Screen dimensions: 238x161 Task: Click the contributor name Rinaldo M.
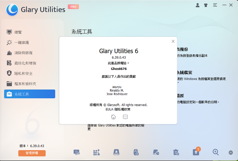(117, 90)
